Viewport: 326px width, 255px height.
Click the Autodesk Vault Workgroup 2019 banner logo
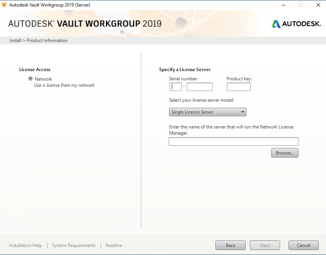tap(84, 23)
